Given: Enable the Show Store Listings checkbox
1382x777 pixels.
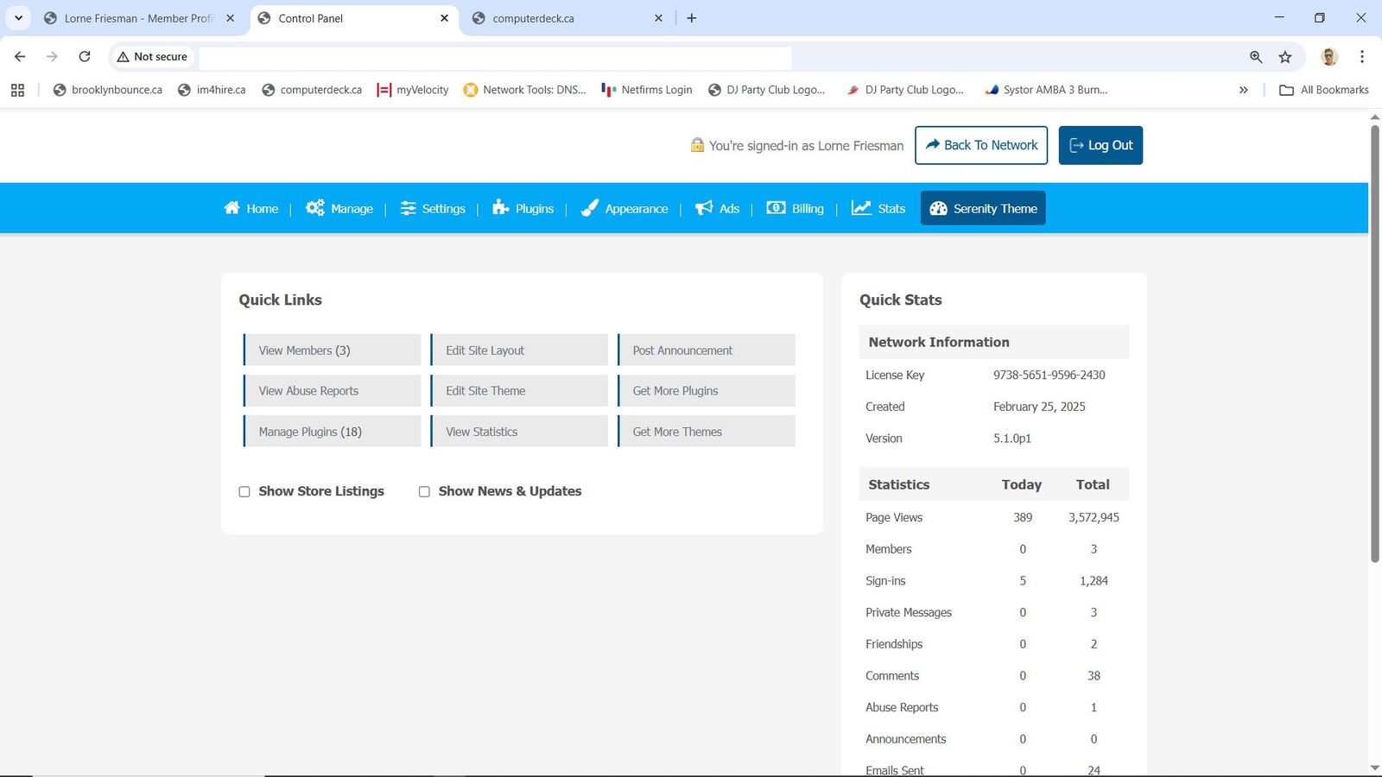Looking at the screenshot, I should coord(244,492).
